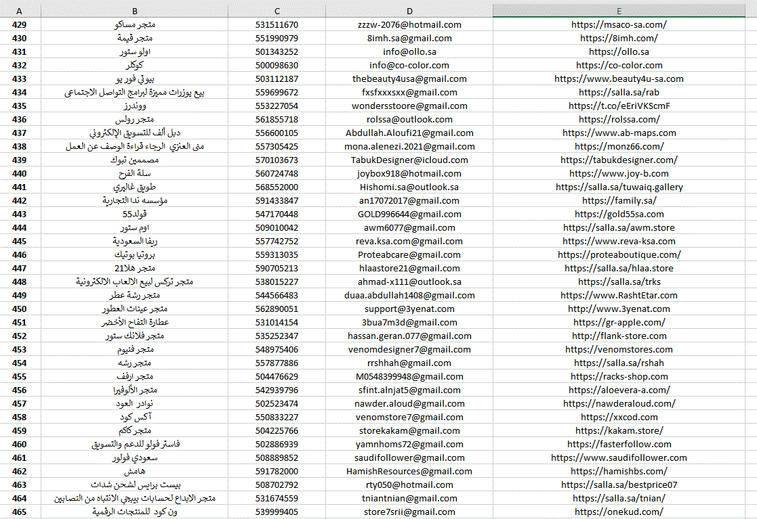Image resolution: width=757 pixels, height=519 pixels.
Task: Select column B header
Action: point(135,11)
